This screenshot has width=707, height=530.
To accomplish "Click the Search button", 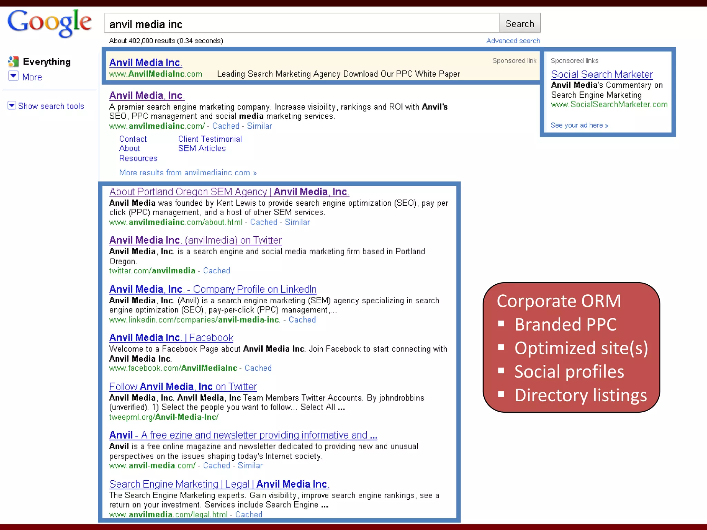I will click(x=520, y=23).
